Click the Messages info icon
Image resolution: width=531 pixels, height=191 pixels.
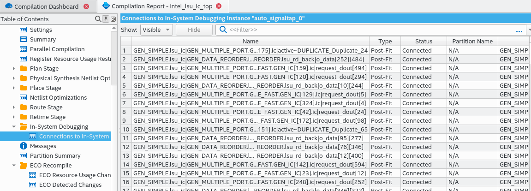[x=24, y=146]
